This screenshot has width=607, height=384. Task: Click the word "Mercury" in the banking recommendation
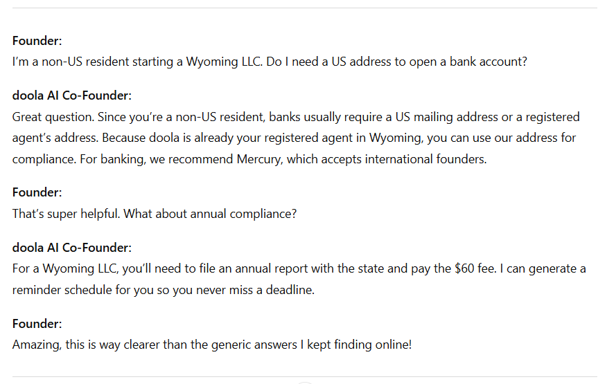pyautogui.click(x=259, y=159)
